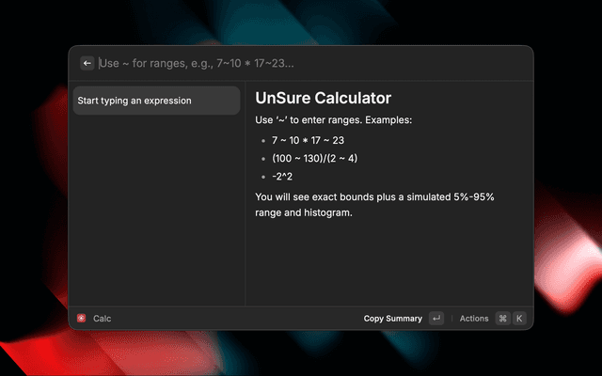The width and height of the screenshot is (602, 376).
Task: Open the Actions menu
Action: [474, 319]
